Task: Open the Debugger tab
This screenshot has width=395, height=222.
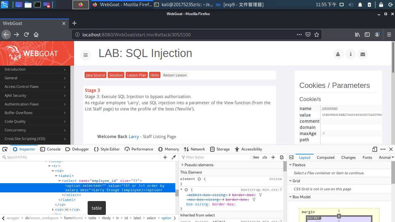Action: [77, 149]
